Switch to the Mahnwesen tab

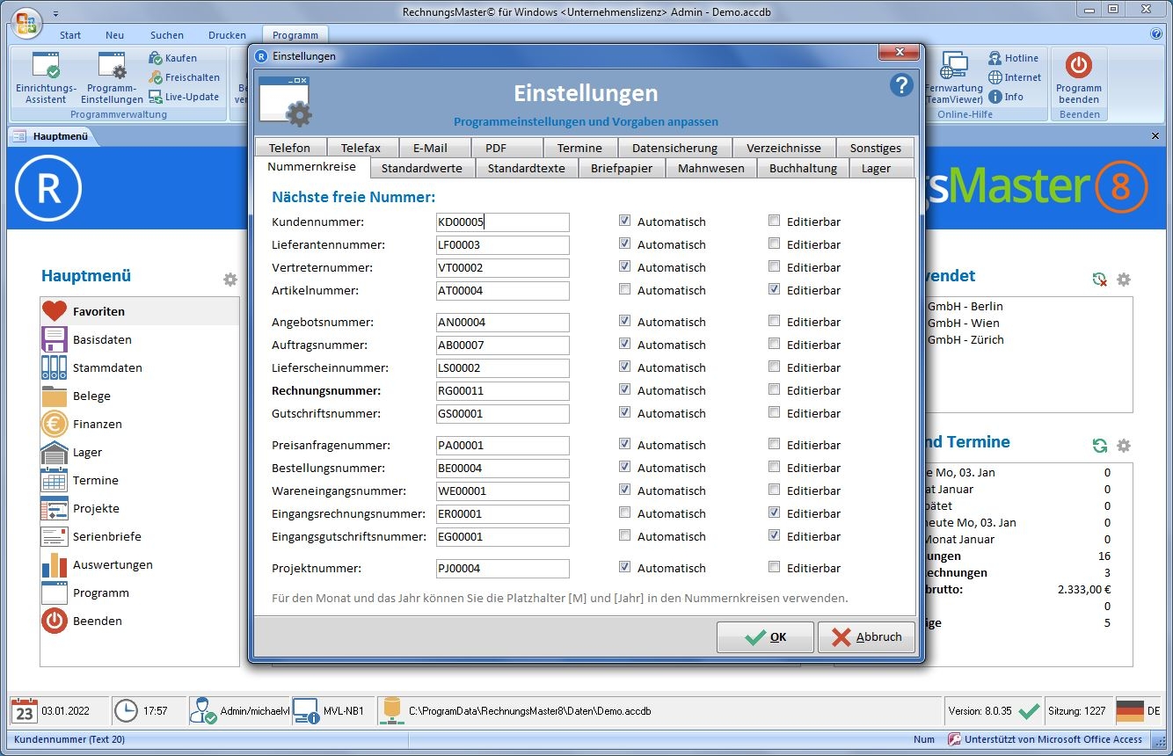click(x=710, y=168)
